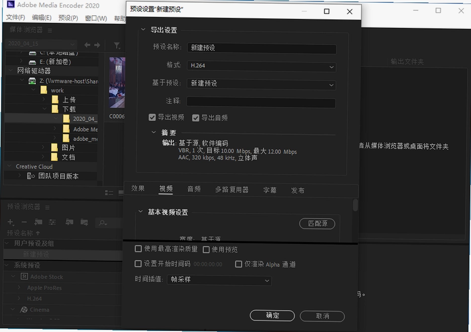Click the 预设名称 text field

coord(262,48)
